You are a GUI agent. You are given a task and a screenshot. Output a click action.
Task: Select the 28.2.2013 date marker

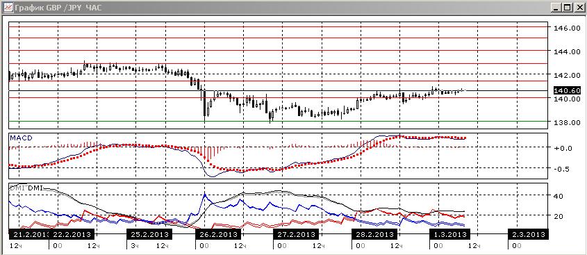pyautogui.click(x=374, y=234)
